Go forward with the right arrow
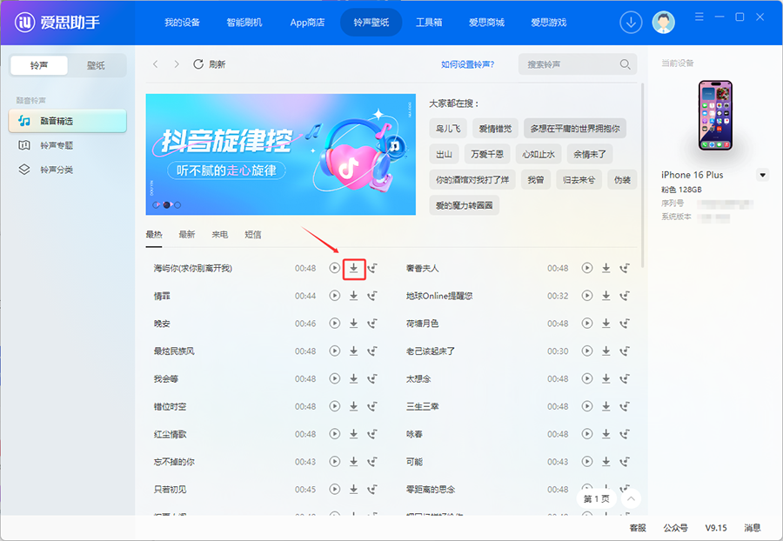783x541 pixels. click(x=177, y=63)
